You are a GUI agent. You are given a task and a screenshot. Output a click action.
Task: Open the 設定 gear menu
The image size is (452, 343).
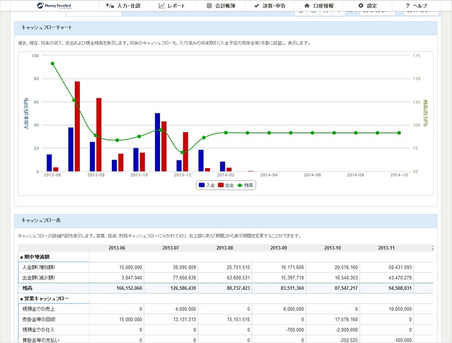pos(368,6)
